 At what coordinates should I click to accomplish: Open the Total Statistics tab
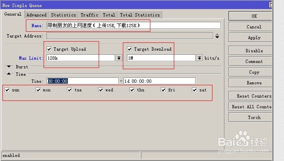click(x=140, y=15)
